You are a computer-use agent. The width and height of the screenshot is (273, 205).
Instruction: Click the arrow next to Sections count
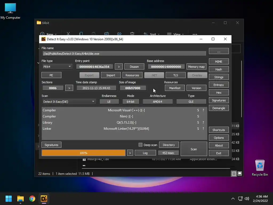click(69, 88)
